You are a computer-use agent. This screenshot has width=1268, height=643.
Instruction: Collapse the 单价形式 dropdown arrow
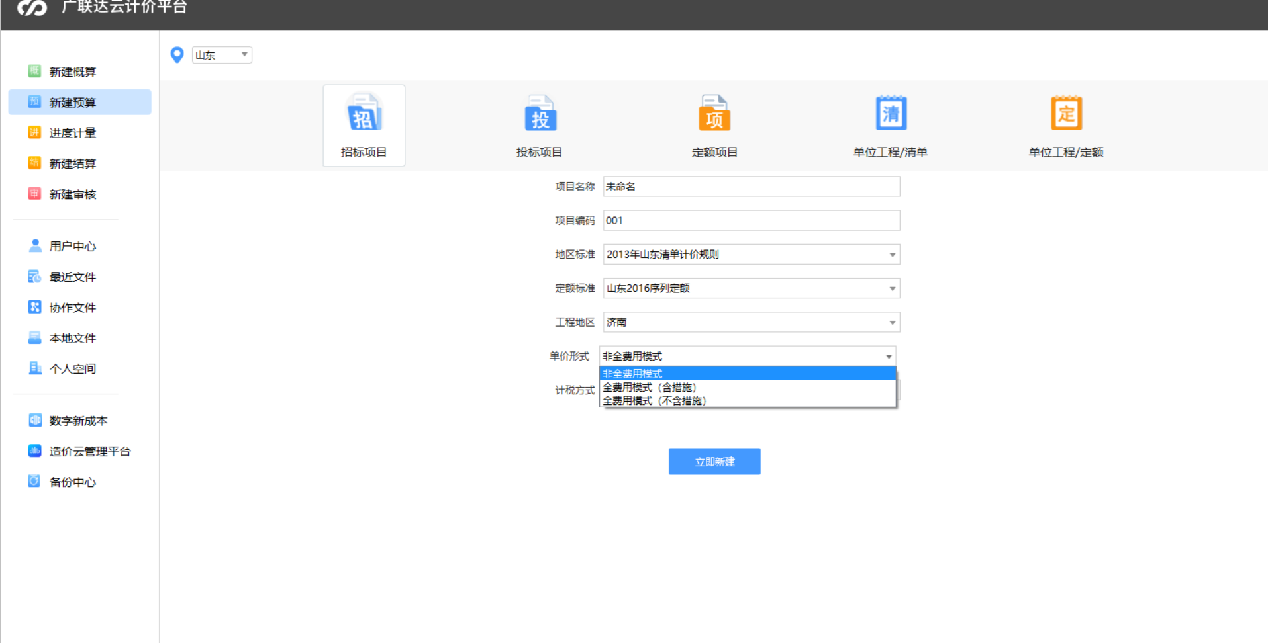pyautogui.click(x=889, y=357)
